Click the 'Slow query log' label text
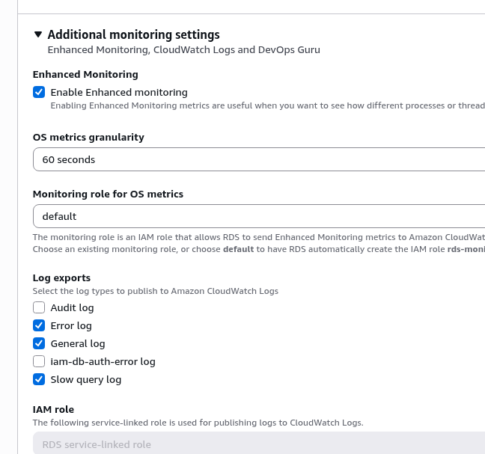The image size is (485, 454). click(x=85, y=379)
